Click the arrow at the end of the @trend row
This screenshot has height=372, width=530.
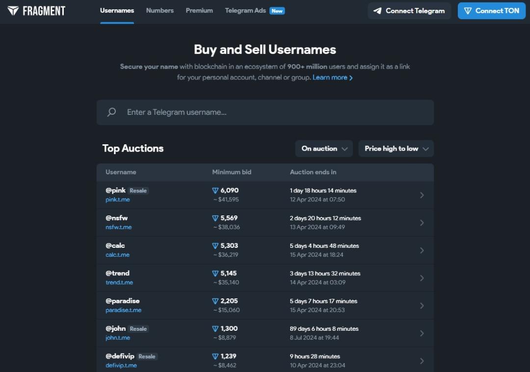coord(422,278)
